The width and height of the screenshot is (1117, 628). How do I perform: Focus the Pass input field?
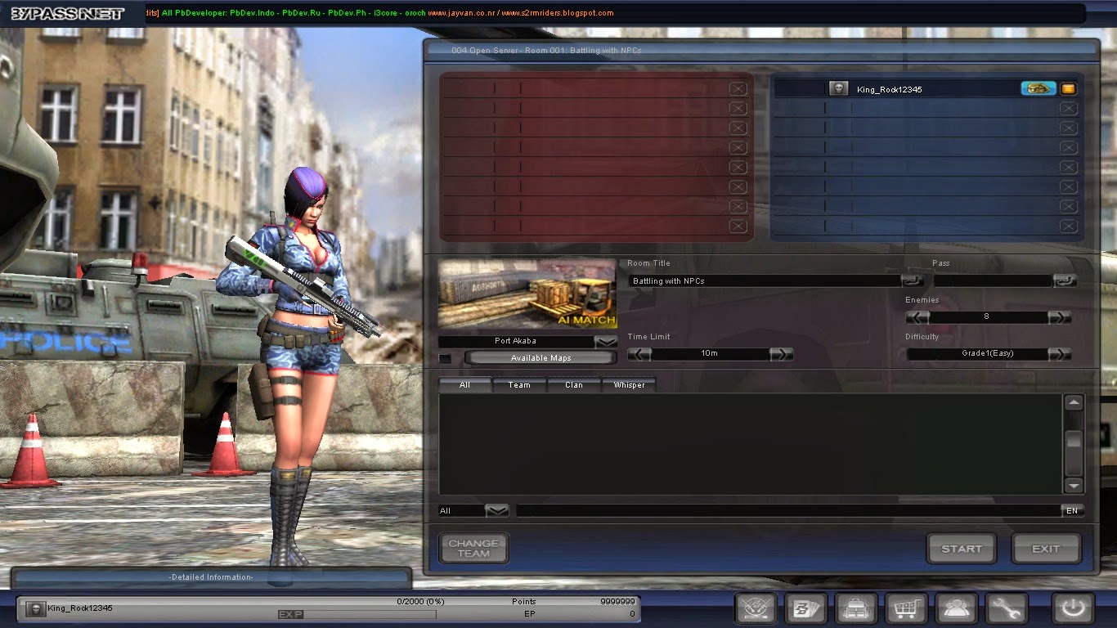(993, 280)
